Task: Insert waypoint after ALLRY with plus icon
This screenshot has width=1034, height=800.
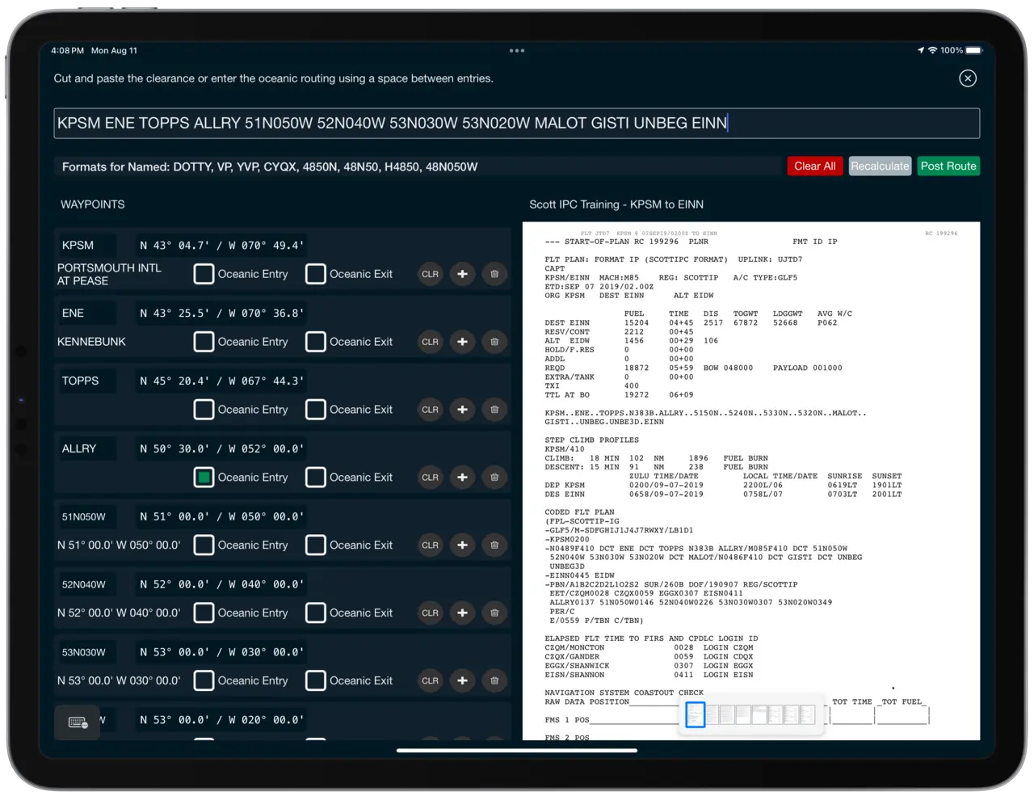Action: tap(462, 478)
